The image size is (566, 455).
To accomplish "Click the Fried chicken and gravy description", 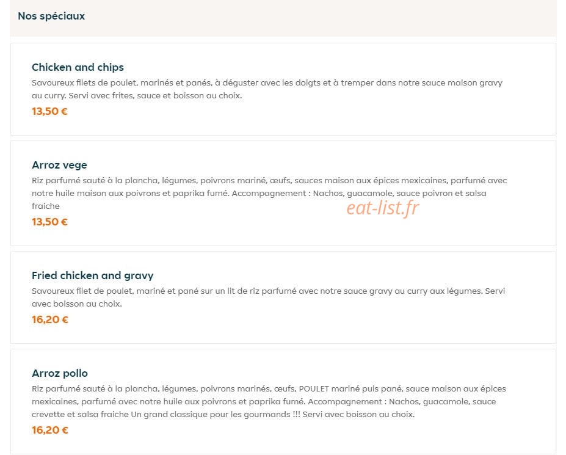I will [x=268, y=297].
